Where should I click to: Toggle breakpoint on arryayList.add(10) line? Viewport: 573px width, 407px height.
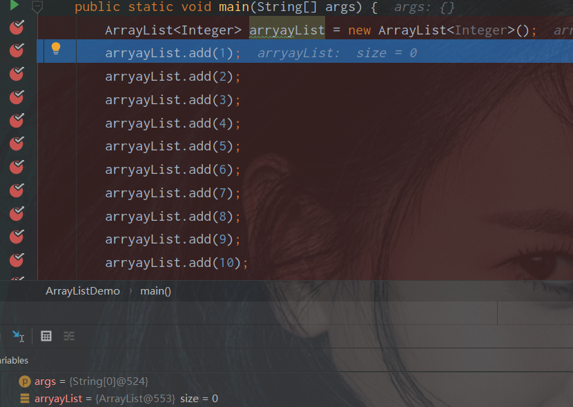coord(17,260)
